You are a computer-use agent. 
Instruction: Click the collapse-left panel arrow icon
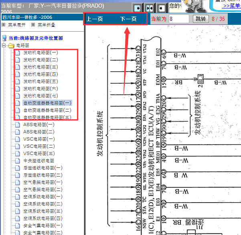[x=161, y=8]
